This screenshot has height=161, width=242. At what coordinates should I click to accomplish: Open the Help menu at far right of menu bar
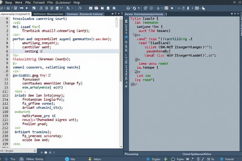(x=77, y=2)
